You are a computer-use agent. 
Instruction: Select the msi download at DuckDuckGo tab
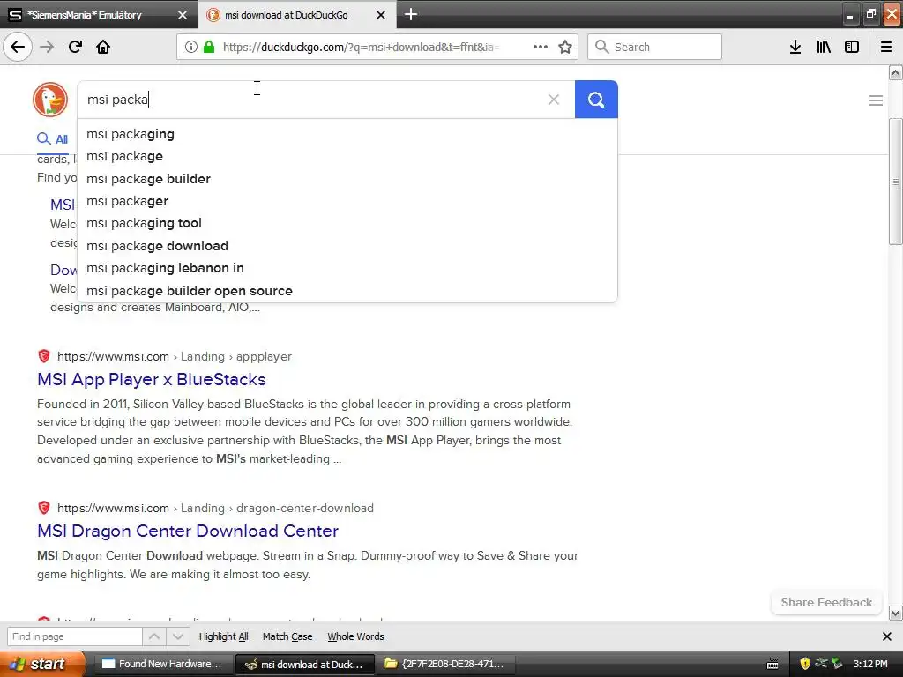click(x=297, y=14)
